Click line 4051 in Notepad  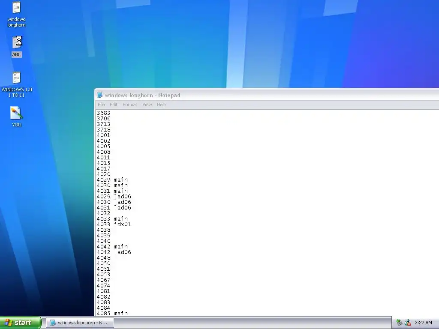pos(103,269)
